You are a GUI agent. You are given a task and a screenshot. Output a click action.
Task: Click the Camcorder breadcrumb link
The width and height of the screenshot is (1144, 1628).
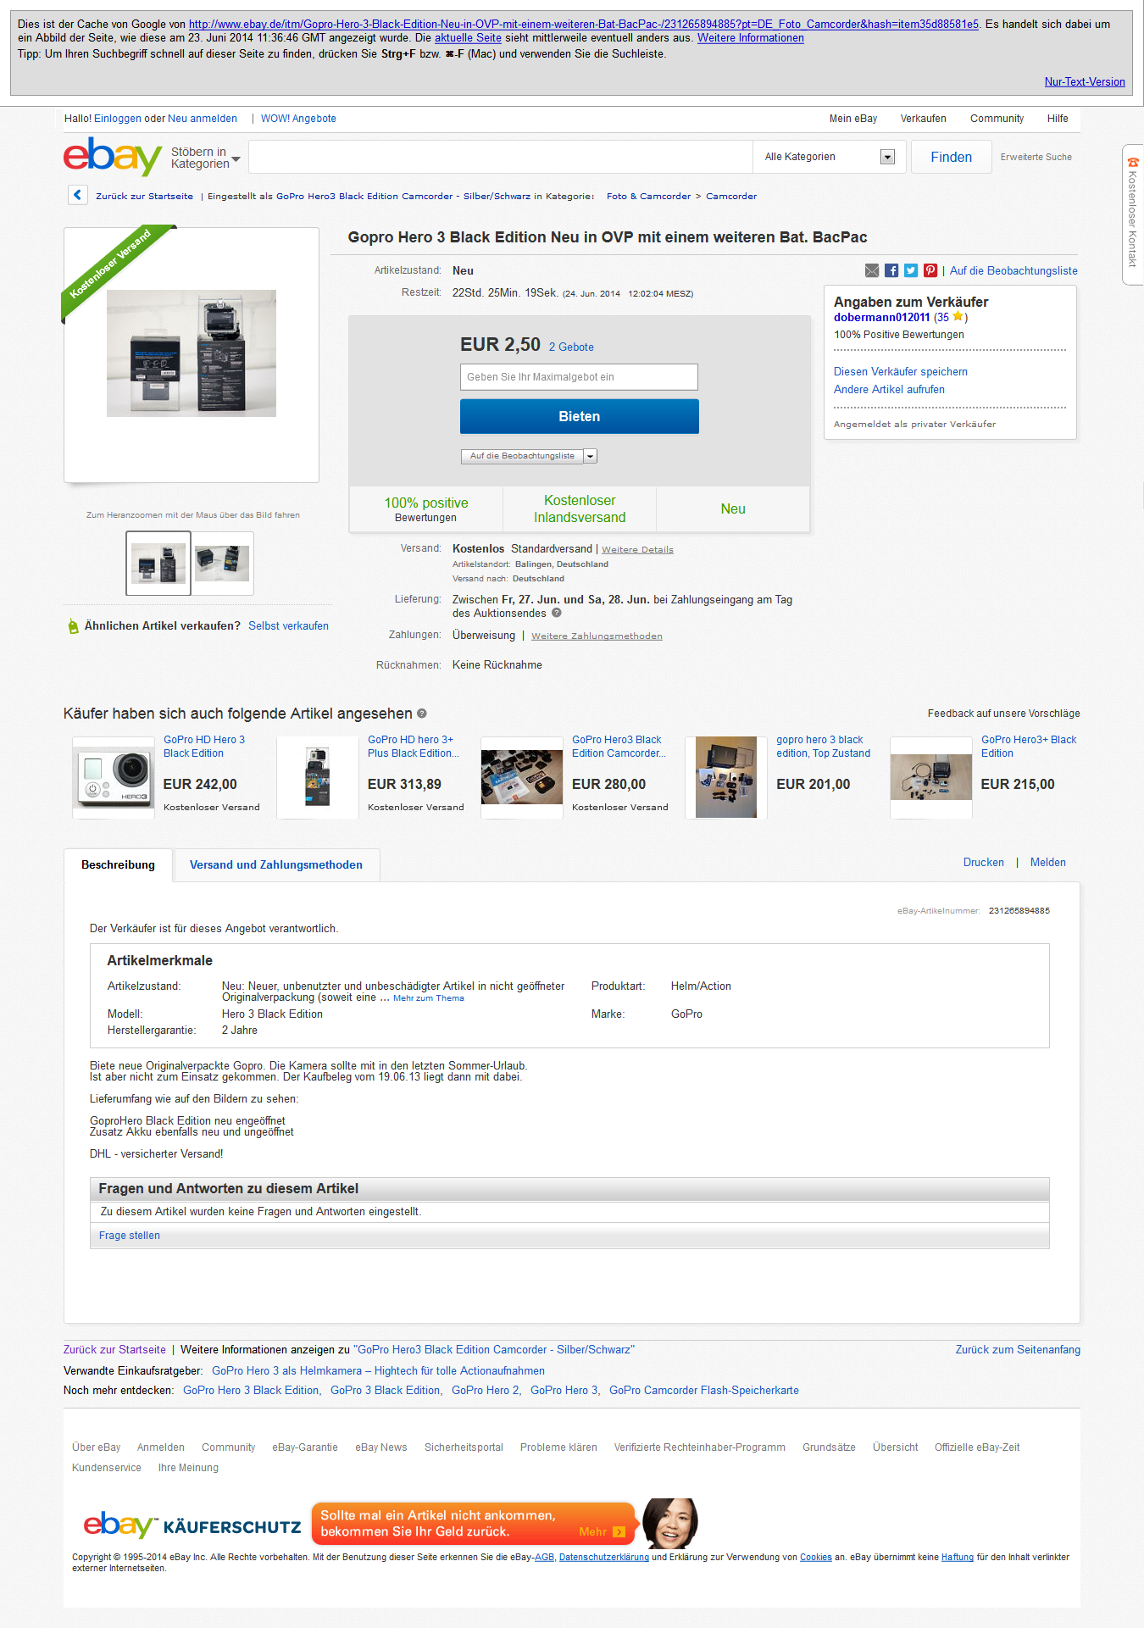731,196
